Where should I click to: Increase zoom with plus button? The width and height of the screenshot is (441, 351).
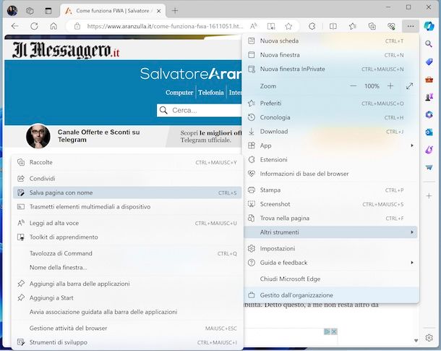click(x=390, y=86)
